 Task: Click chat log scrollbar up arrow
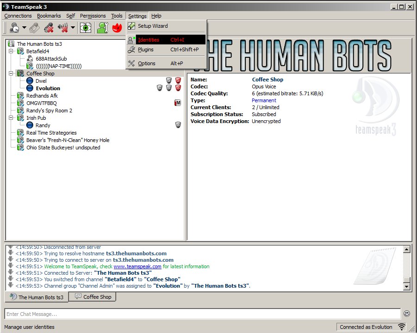point(407,249)
